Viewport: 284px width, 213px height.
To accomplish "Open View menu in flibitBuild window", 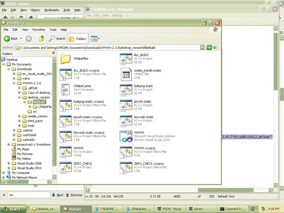I will tap(25, 30).
